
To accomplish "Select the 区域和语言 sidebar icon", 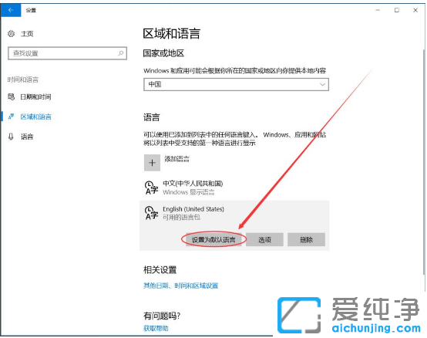I will pyautogui.click(x=11, y=117).
